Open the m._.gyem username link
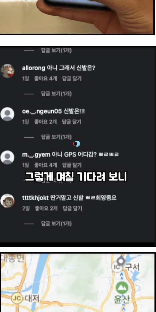This screenshot has width=156, height=312. [x=36, y=154]
